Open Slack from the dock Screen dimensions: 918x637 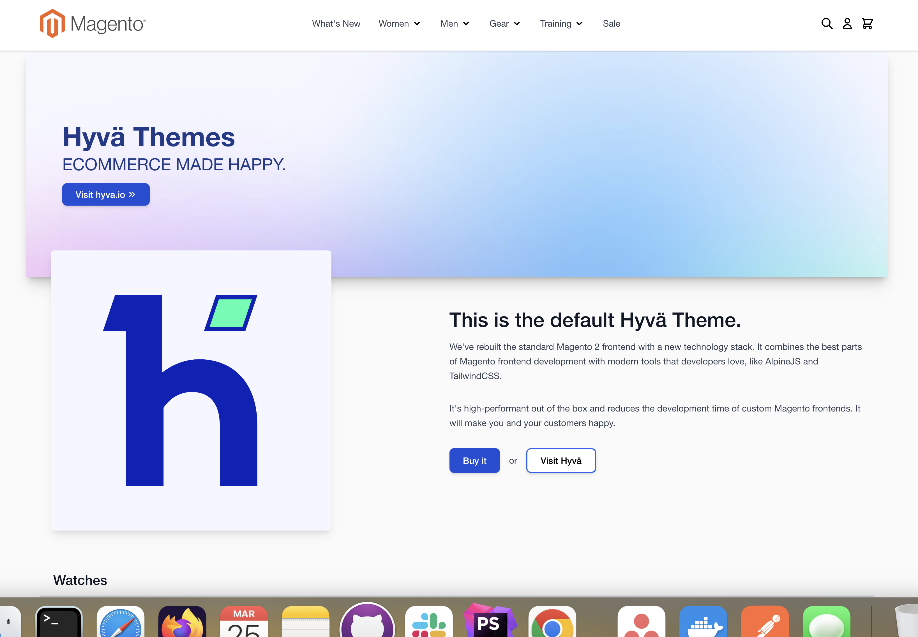429,621
